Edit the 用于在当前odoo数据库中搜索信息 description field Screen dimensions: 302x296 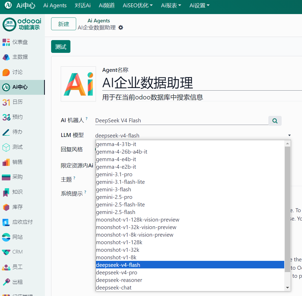point(202,97)
